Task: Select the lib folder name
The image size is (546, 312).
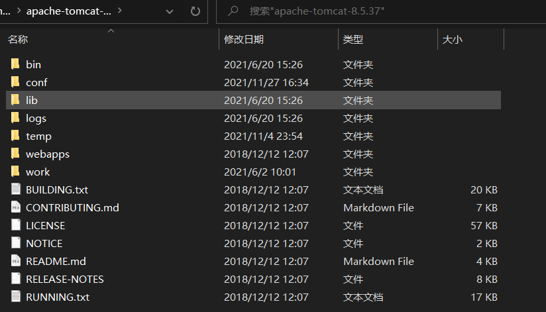Action: (x=32, y=100)
